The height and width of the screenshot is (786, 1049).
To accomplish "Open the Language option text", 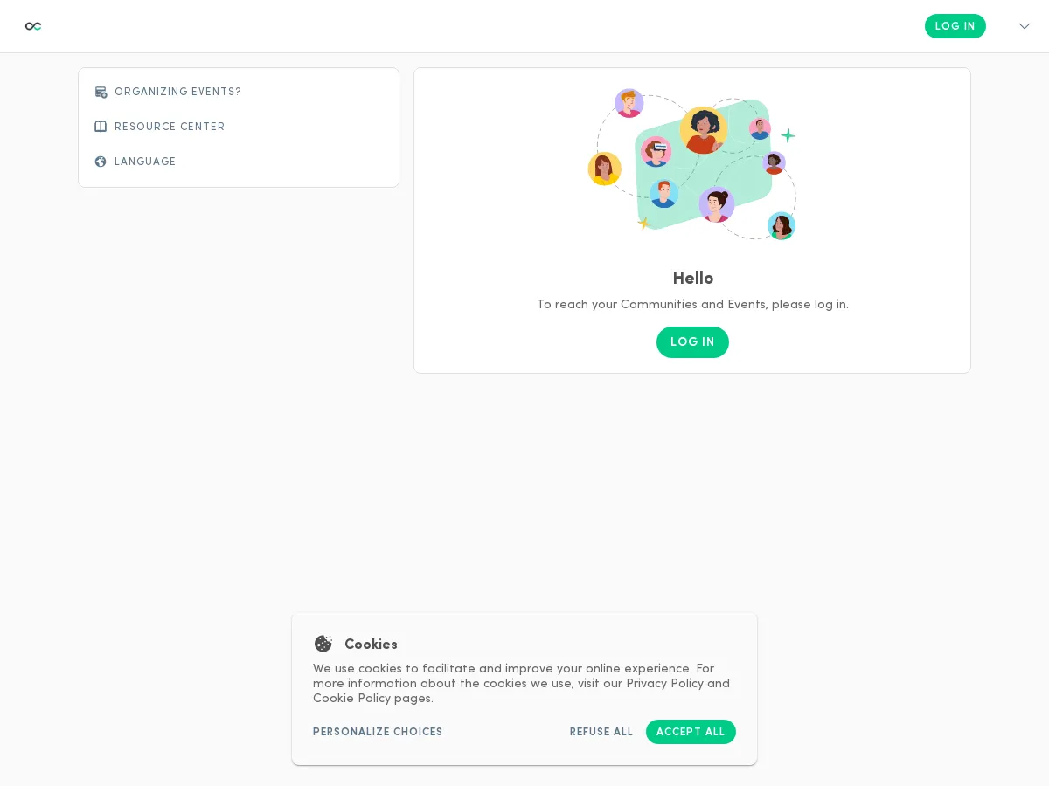I will coord(145,162).
